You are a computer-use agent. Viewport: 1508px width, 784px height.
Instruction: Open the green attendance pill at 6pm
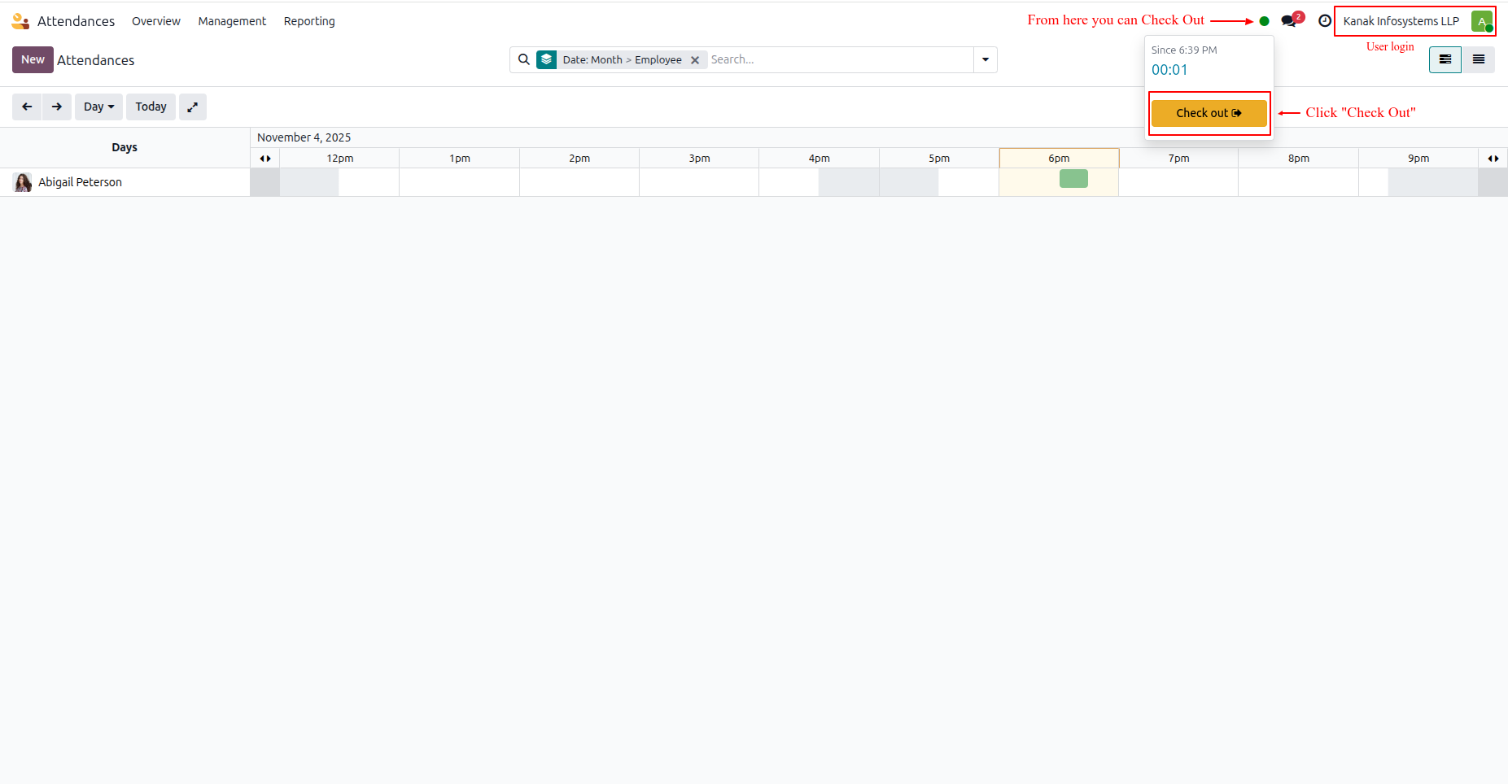click(1073, 178)
